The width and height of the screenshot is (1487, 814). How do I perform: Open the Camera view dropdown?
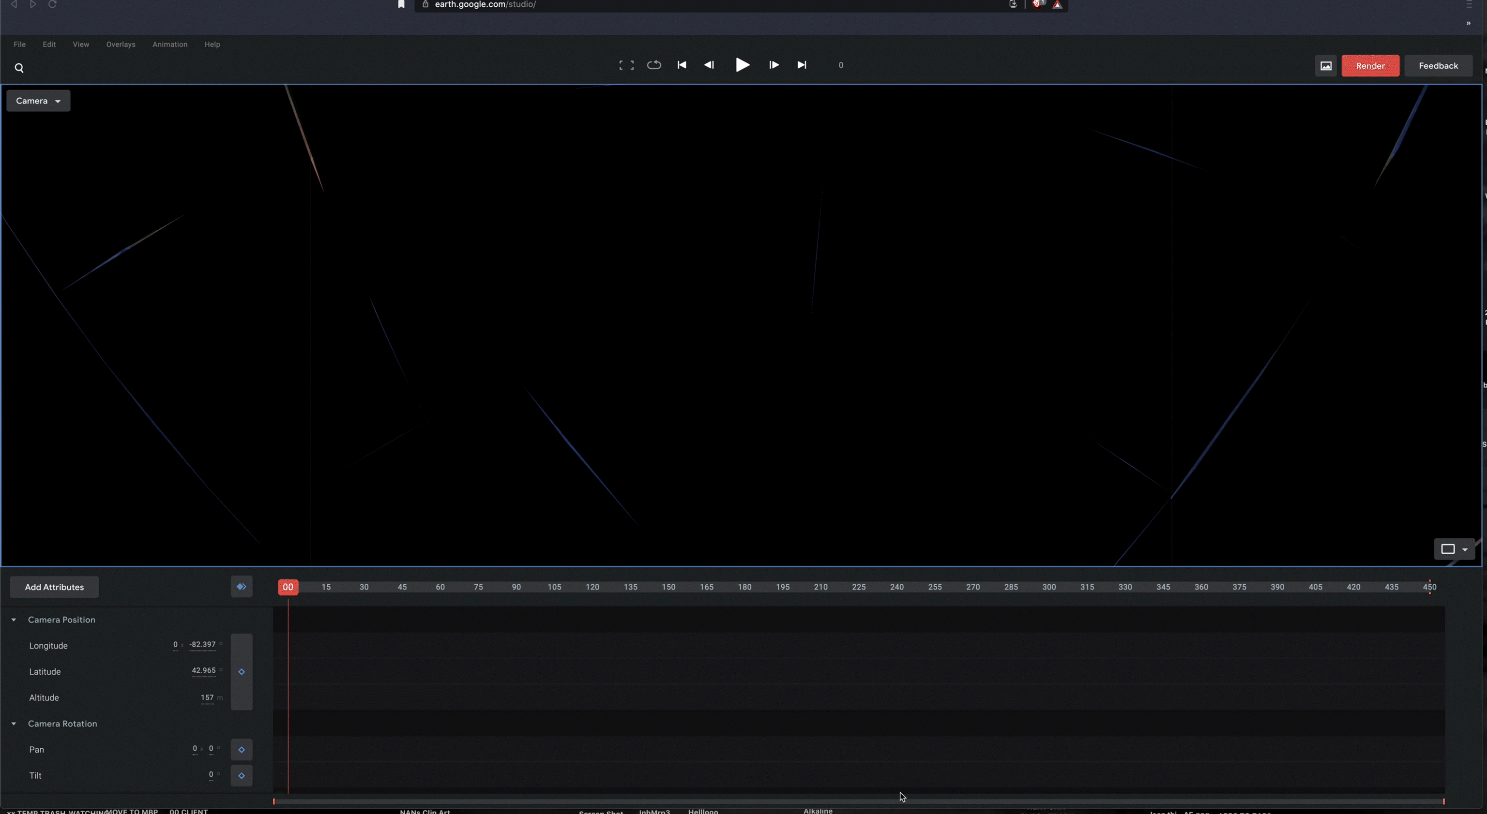coord(38,101)
